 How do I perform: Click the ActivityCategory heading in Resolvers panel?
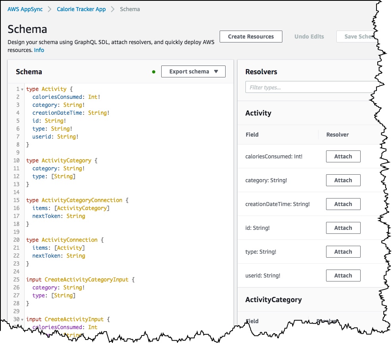[x=274, y=300]
